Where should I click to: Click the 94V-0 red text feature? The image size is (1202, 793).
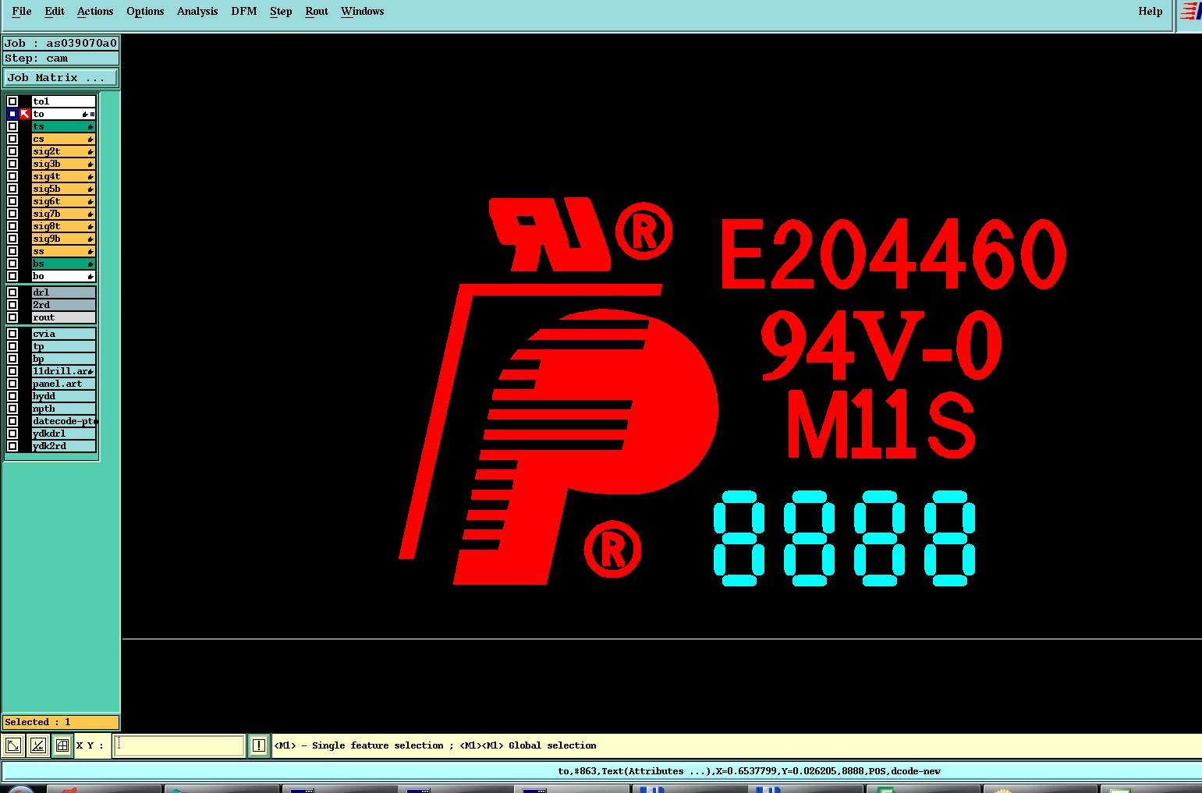(x=881, y=345)
